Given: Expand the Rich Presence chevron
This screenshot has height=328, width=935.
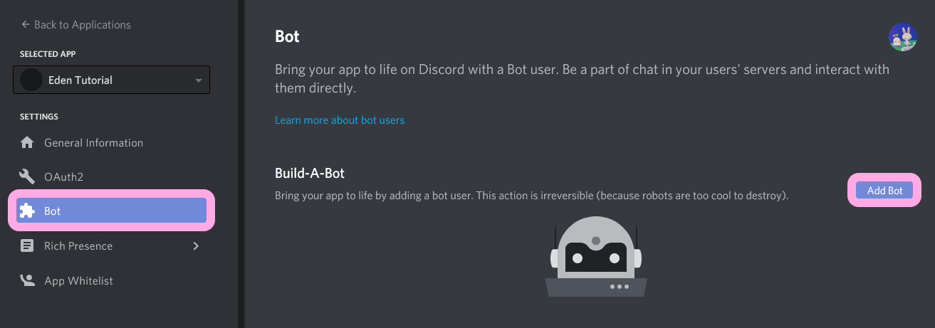Looking at the screenshot, I should click(197, 246).
